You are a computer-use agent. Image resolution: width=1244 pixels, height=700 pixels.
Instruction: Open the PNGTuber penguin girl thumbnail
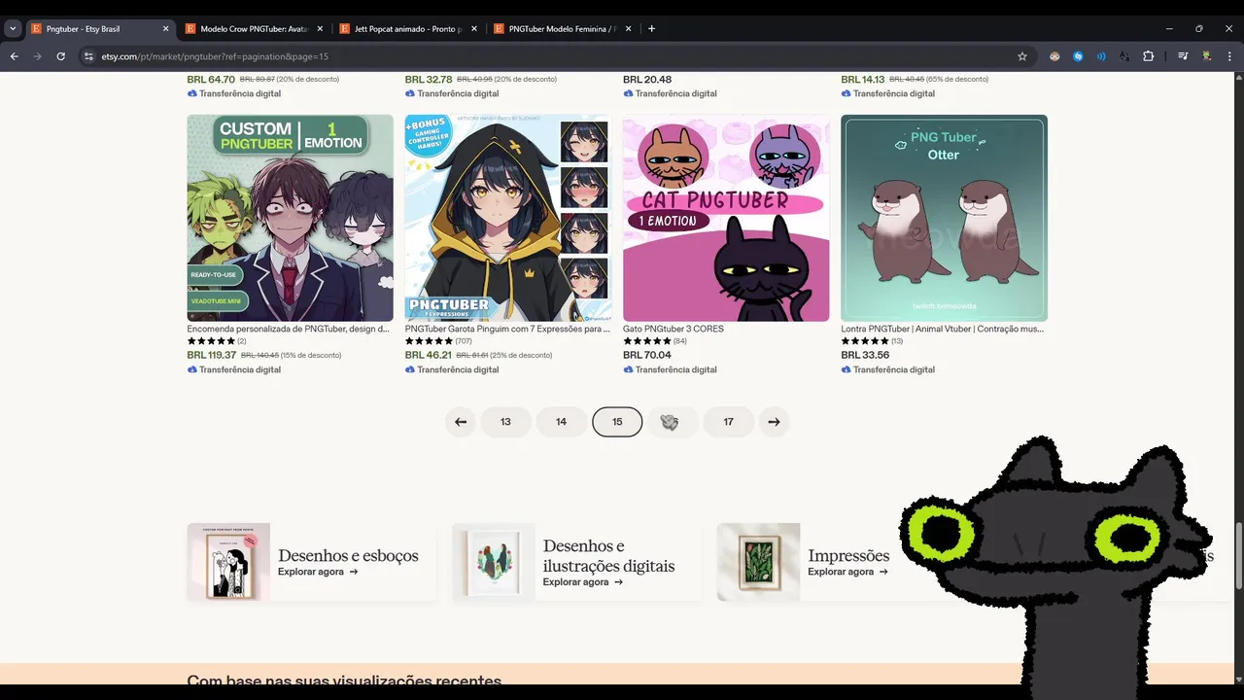pos(508,218)
